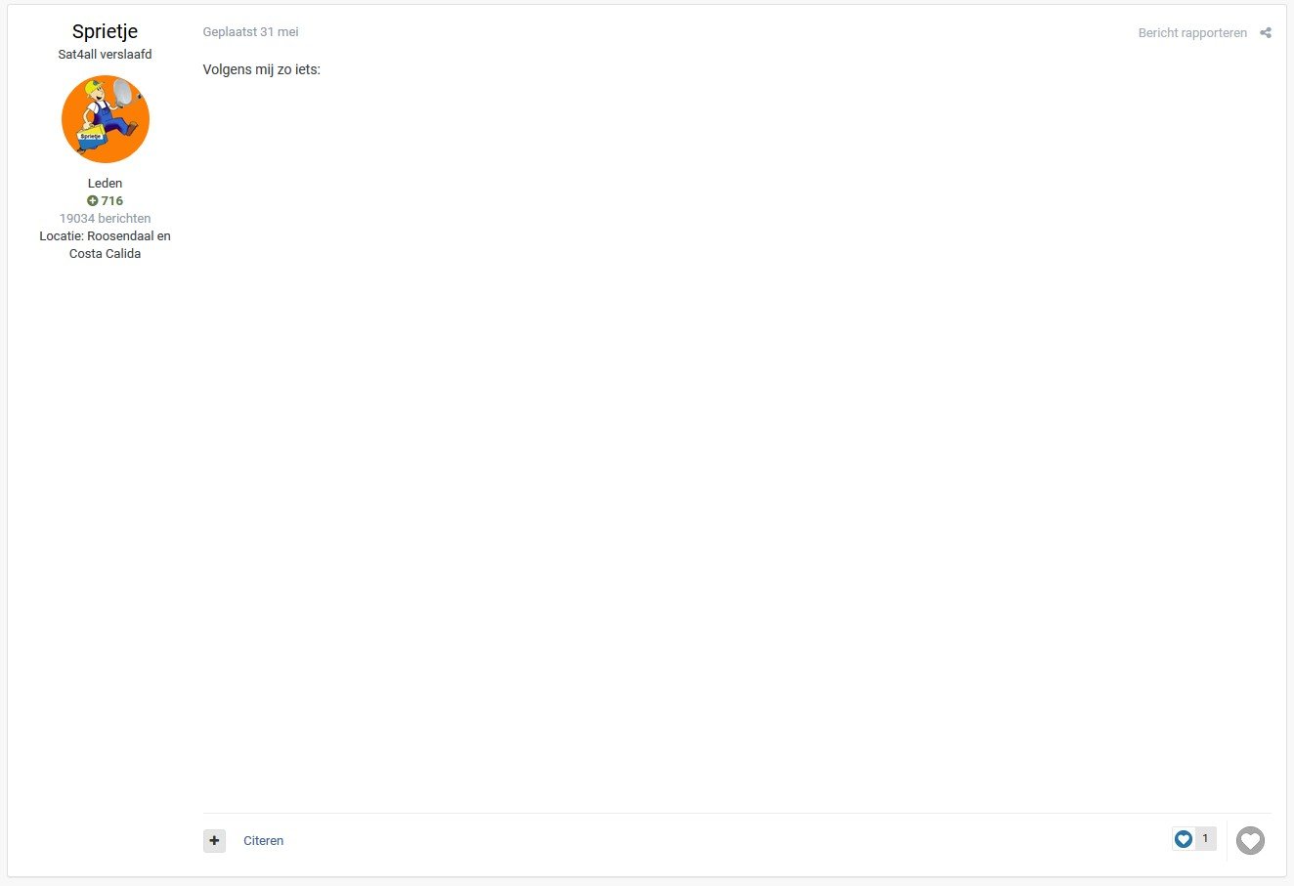Open Sprietje's user profile name link

click(x=105, y=32)
